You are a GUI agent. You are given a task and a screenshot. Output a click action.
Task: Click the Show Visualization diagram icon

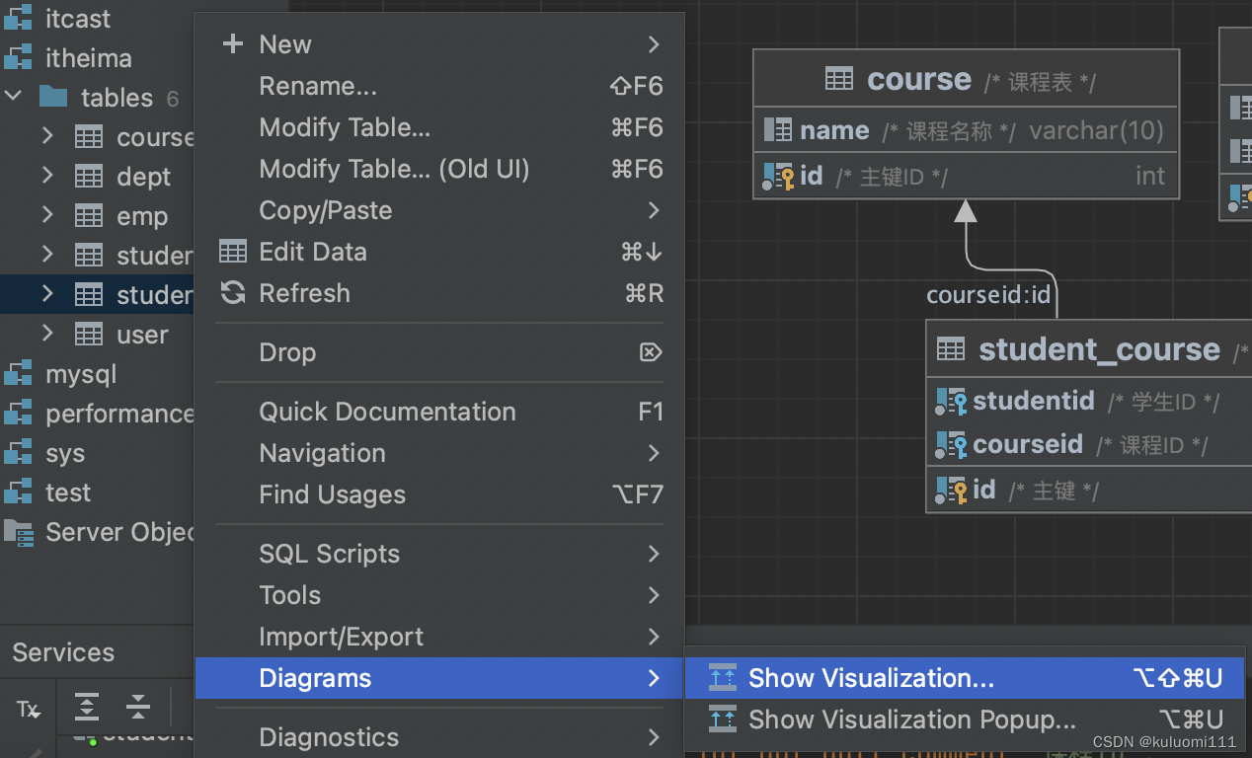click(723, 678)
